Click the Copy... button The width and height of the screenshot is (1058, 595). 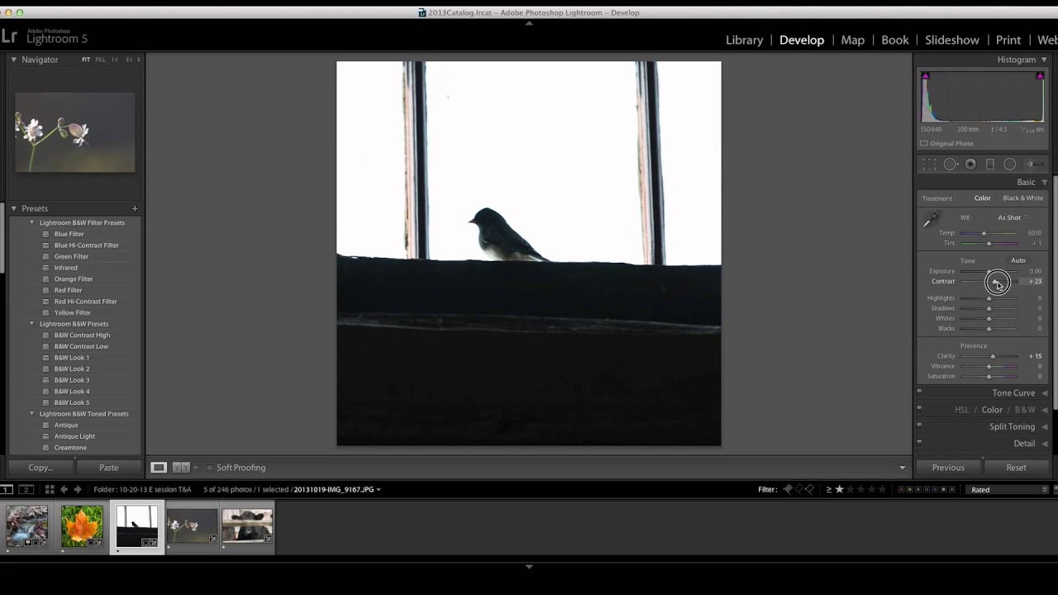(x=41, y=468)
